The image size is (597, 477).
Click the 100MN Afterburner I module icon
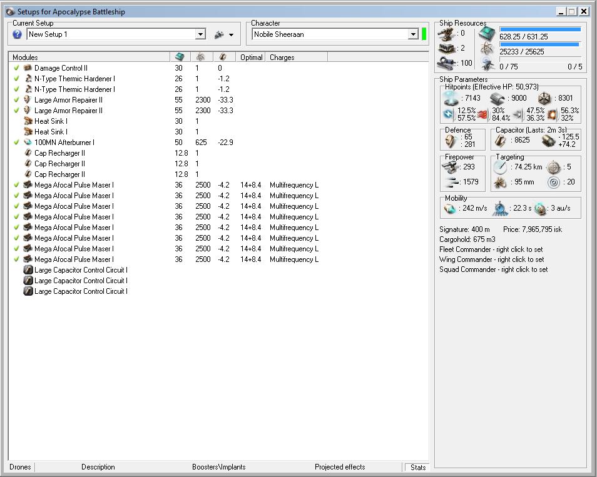click(x=28, y=143)
